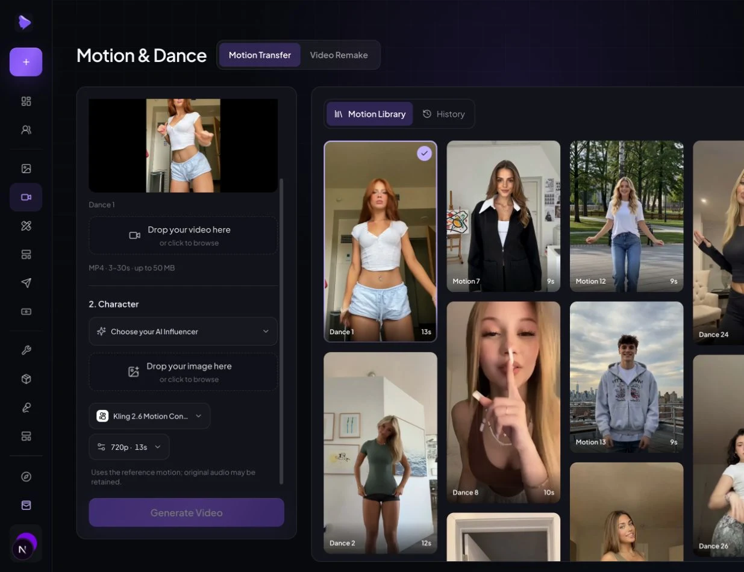Select the Dance 8 thumbnail
Viewport: 744px width, 572px height.
pyautogui.click(x=504, y=402)
